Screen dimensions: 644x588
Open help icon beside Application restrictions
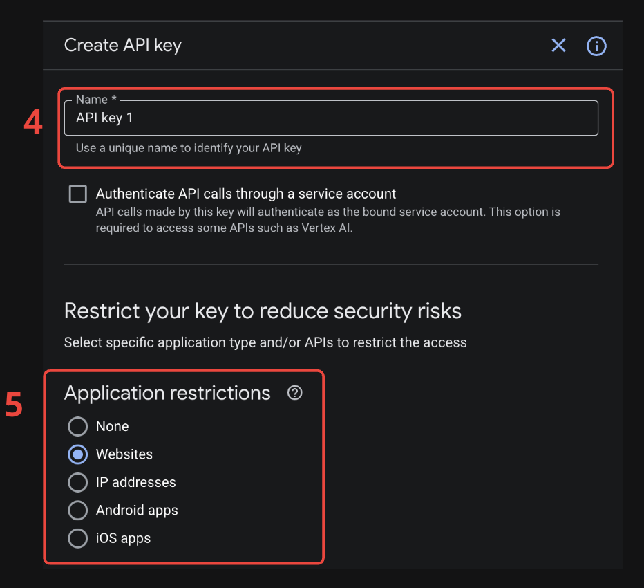295,393
